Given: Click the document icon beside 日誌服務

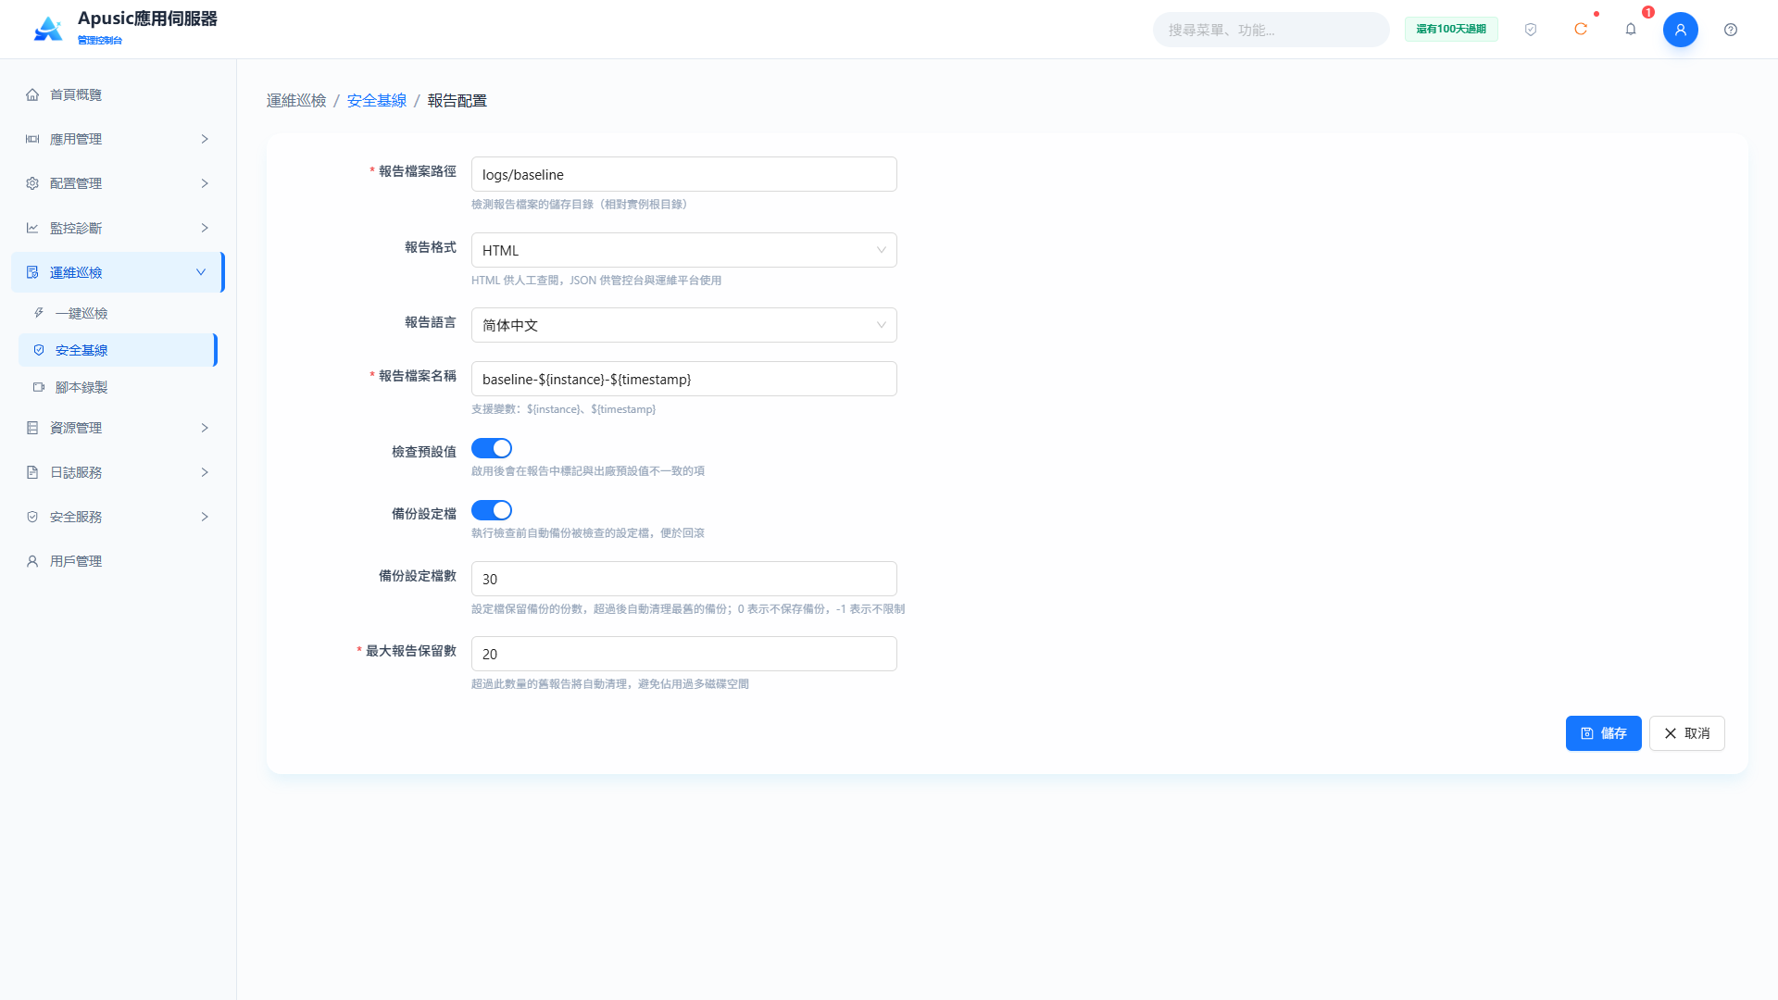Looking at the screenshot, I should tap(32, 472).
